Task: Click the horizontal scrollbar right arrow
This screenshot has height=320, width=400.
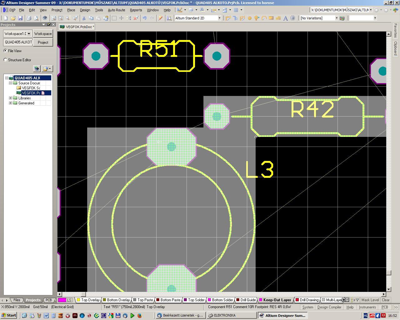Action: (384, 294)
